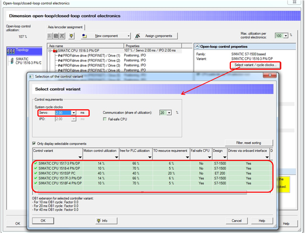Click the Topology rack icon in the left panel
The image size is (305, 233).
tap(11, 51)
